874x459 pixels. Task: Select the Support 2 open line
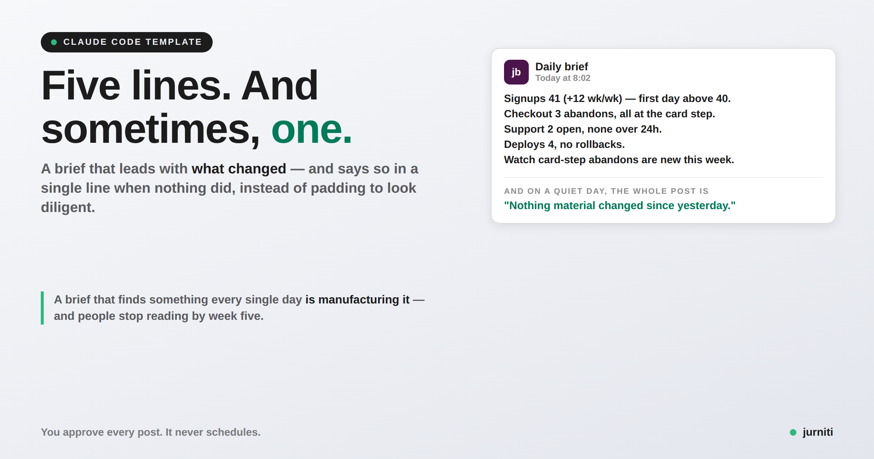pyautogui.click(x=583, y=129)
